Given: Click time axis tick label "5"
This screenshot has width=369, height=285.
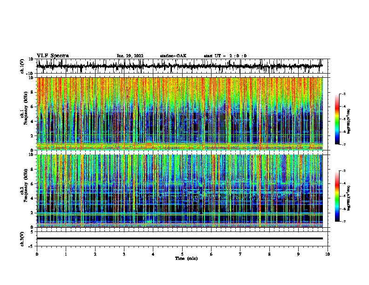Looking at the screenshot, I should click(182, 254).
